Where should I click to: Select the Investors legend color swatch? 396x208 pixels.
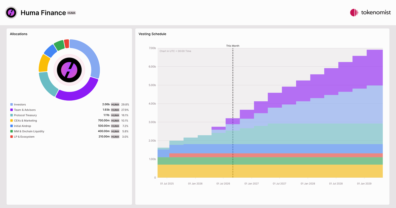[x=12, y=105]
